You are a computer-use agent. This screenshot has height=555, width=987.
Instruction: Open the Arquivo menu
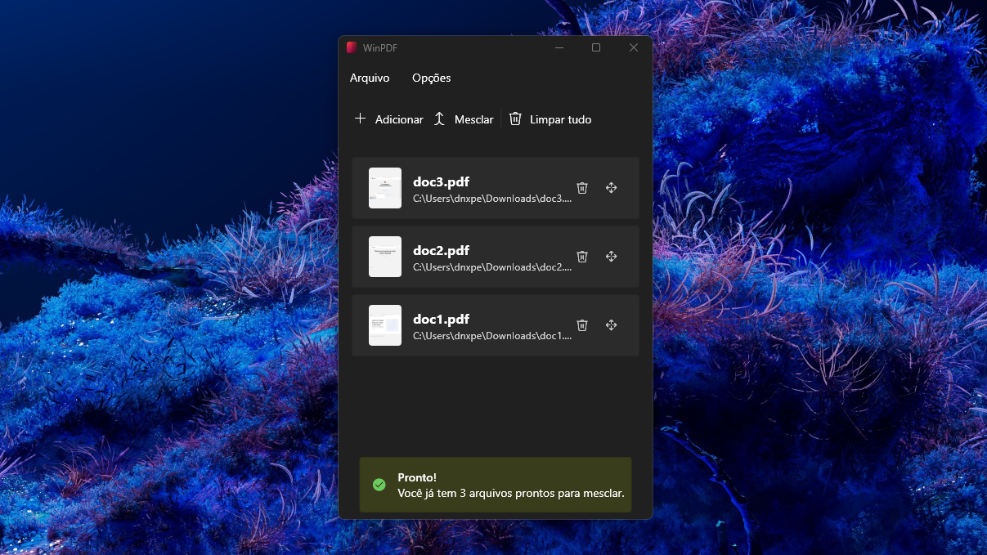(370, 78)
